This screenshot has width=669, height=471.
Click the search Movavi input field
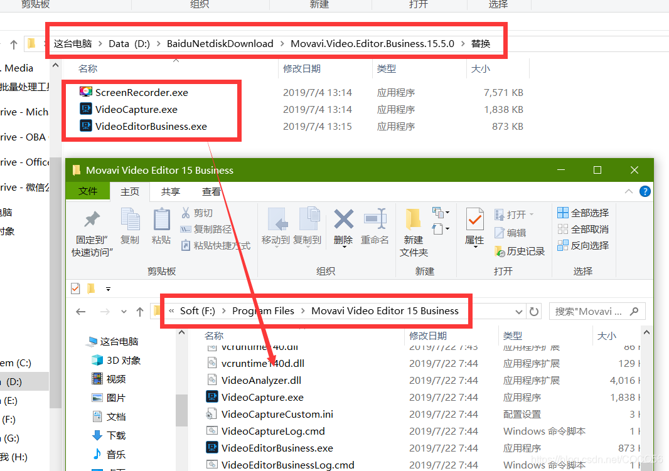coord(597,312)
